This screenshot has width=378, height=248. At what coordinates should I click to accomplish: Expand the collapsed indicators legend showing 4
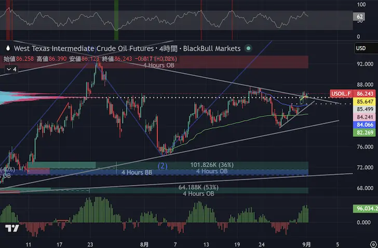click(x=11, y=69)
